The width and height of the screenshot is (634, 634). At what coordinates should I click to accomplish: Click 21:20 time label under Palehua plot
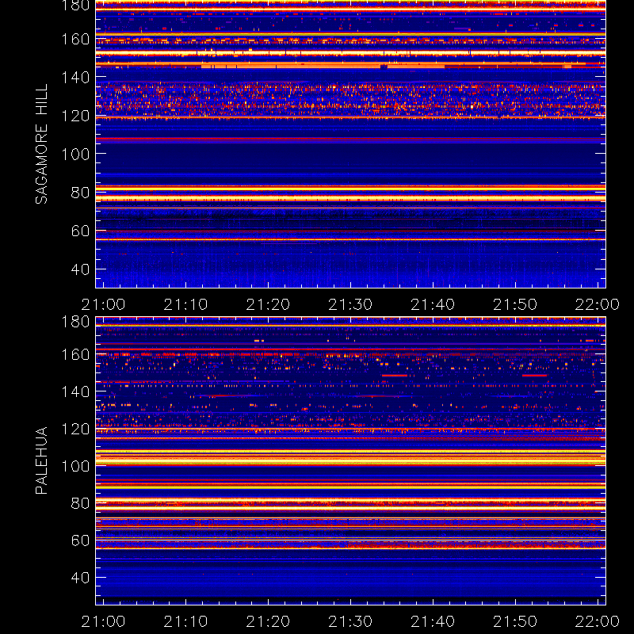tap(268, 621)
